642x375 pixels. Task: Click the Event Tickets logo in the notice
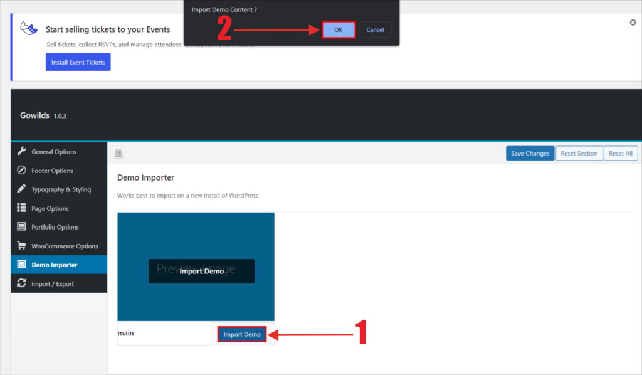point(28,29)
